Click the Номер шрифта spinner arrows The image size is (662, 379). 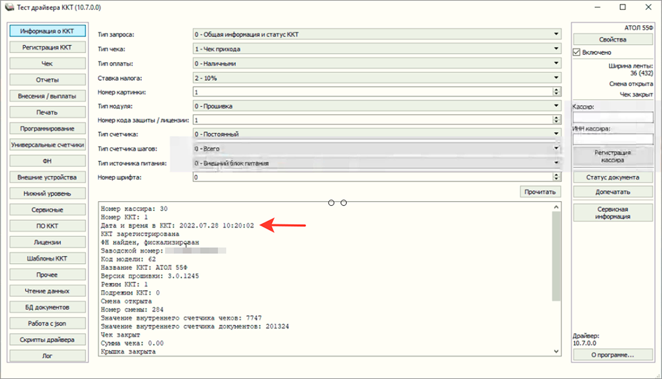(557, 177)
